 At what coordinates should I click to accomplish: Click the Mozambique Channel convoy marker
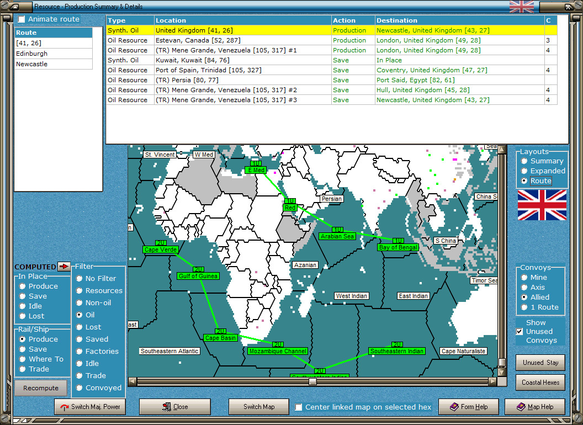click(277, 351)
